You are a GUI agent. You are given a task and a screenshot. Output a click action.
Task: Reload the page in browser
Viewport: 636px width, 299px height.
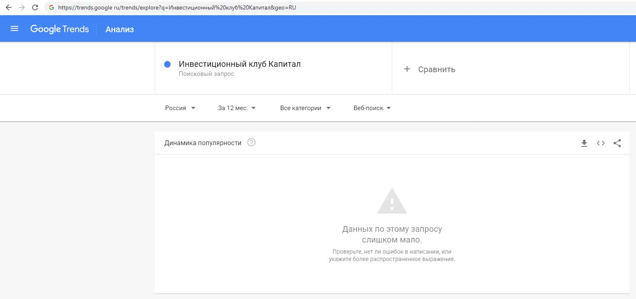click(35, 7)
